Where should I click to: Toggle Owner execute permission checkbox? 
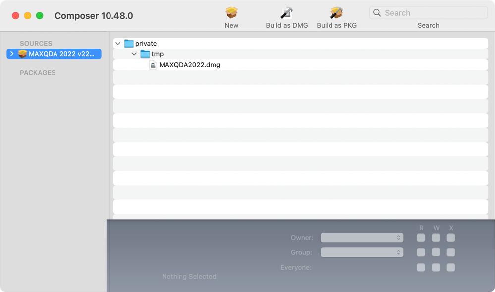point(451,238)
